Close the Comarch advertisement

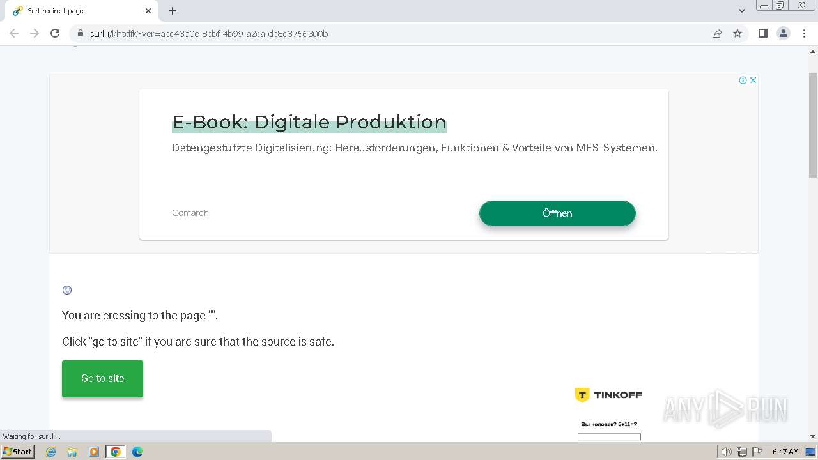tap(753, 80)
